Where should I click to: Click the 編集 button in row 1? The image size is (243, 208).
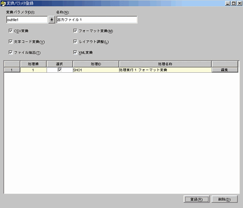click(x=225, y=70)
